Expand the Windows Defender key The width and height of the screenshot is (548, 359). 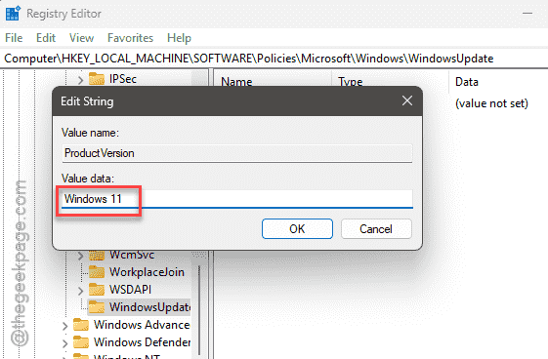65,343
